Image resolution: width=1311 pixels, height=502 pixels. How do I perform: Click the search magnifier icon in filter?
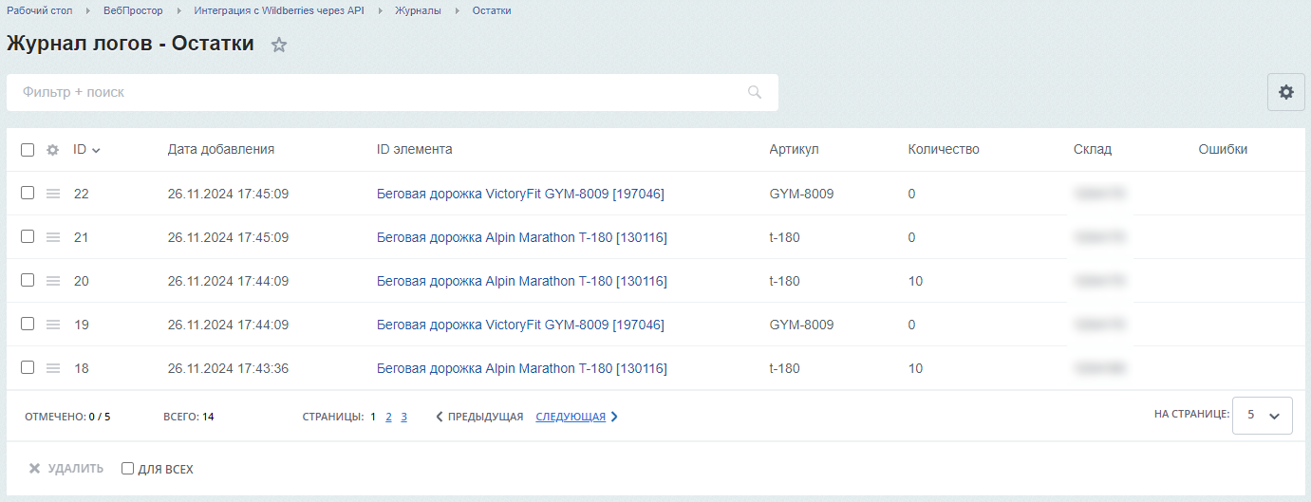click(755, 92)
